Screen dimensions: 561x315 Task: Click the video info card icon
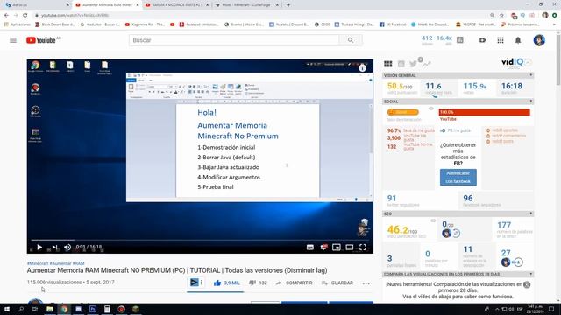(362, 68)
